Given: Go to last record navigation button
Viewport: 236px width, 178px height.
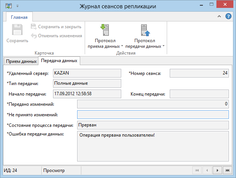Looking at the screenshot, I should 227,170.
